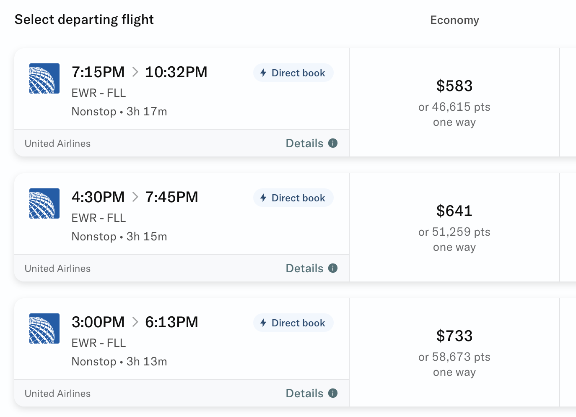Click lightning bolt icon on 4:30PM flight
Screen dimensions: 576x417
tap(263, 198)
